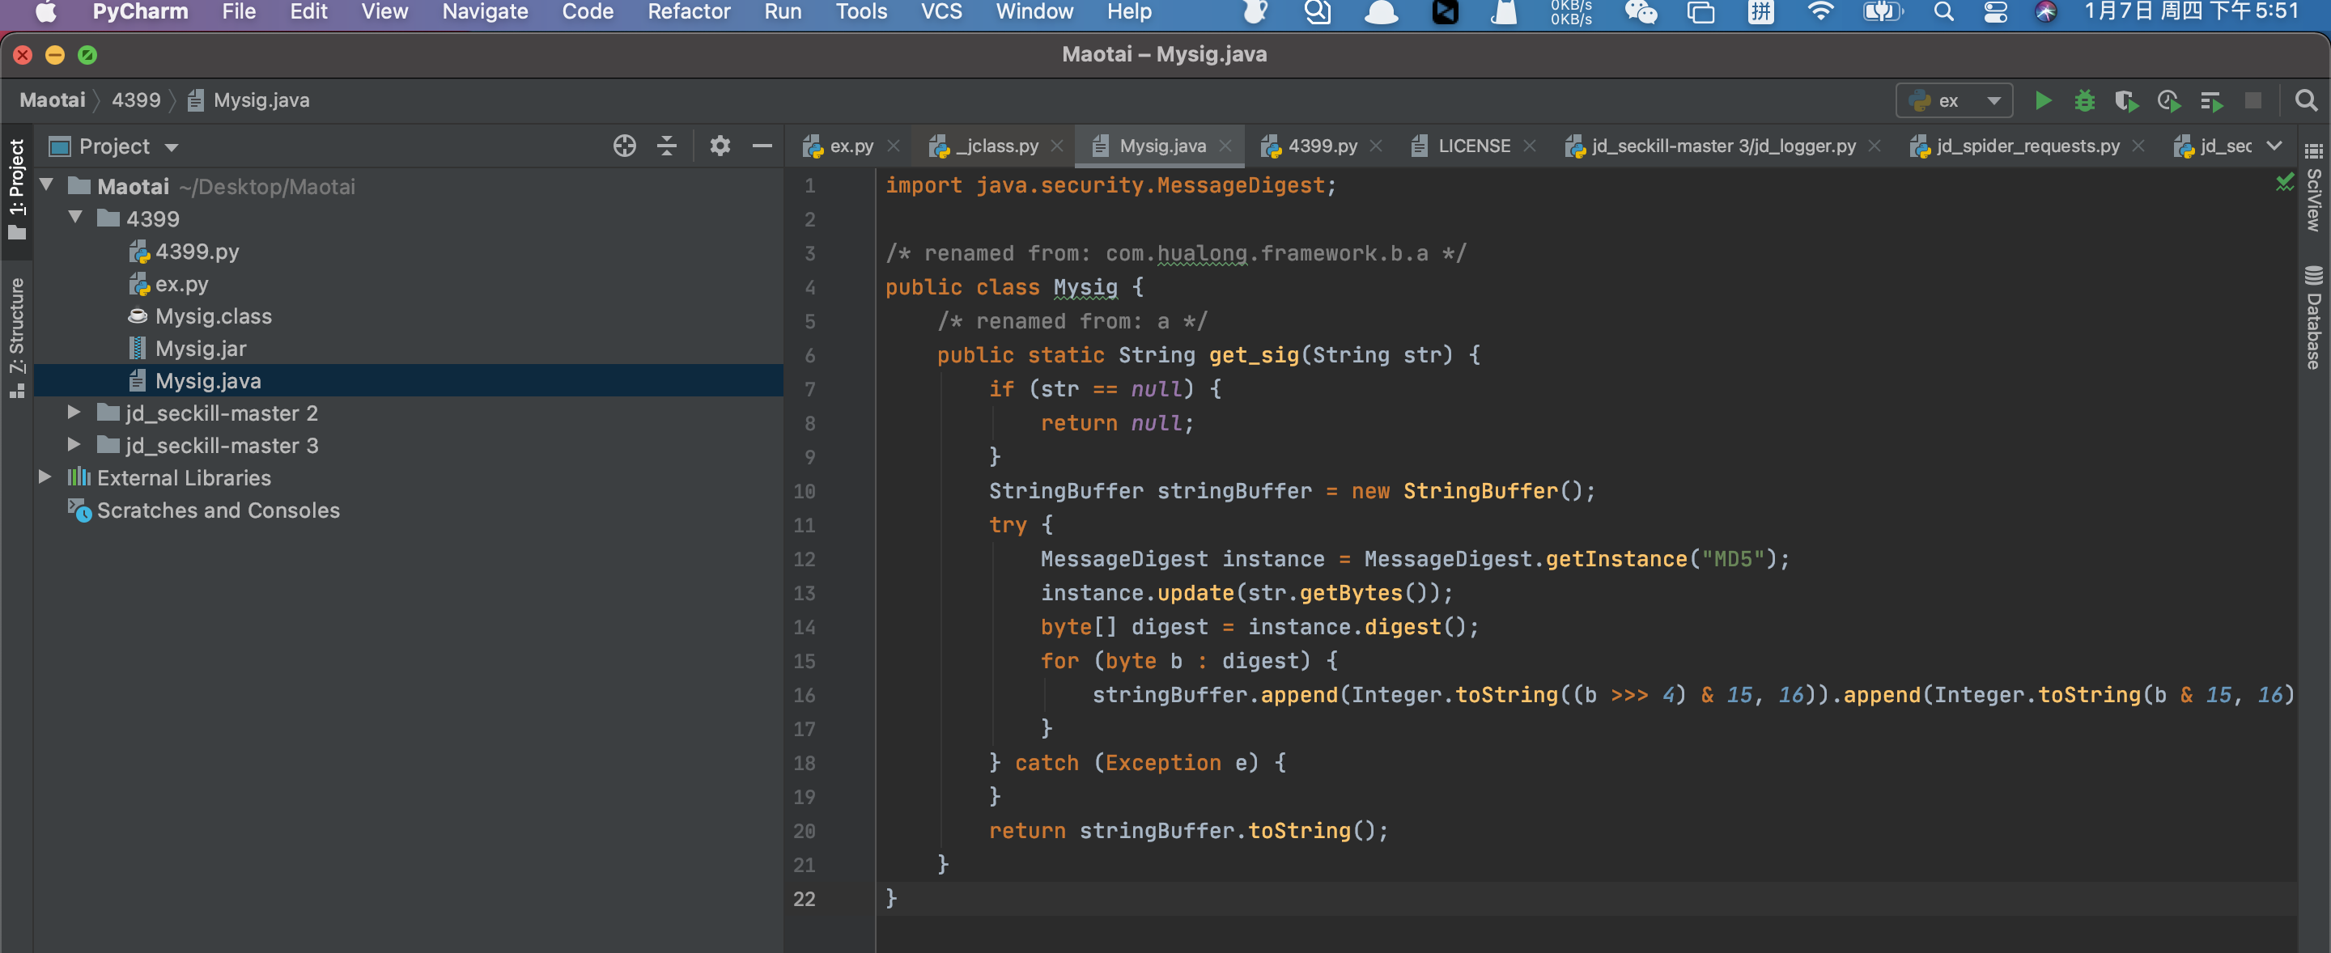Screen dimensions: 2331x953
Task: Close the _jclass.py editor tab
Action: [x=1056, y=146]
